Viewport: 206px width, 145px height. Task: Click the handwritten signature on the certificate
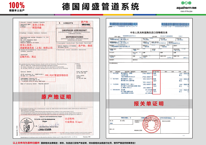tap(49, 126)
